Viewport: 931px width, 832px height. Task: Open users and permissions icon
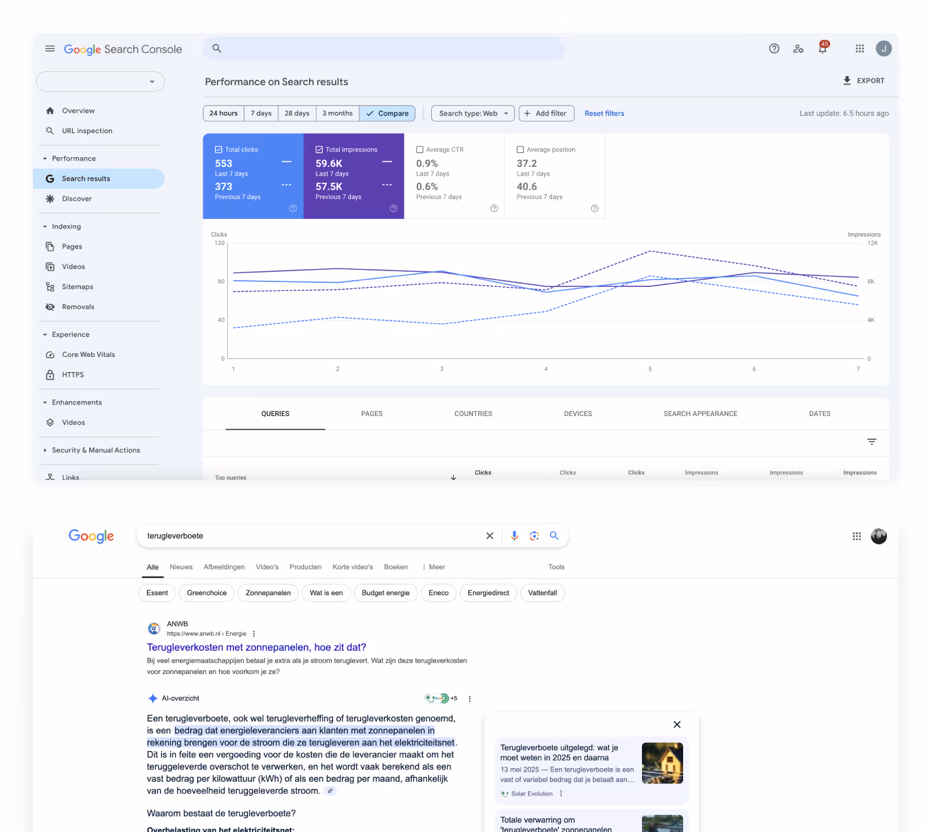point(798,49)
